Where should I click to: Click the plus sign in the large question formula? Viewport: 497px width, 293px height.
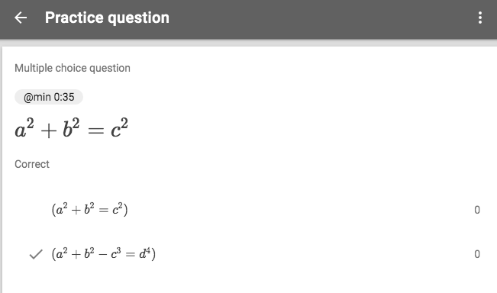tap(49, 130)
